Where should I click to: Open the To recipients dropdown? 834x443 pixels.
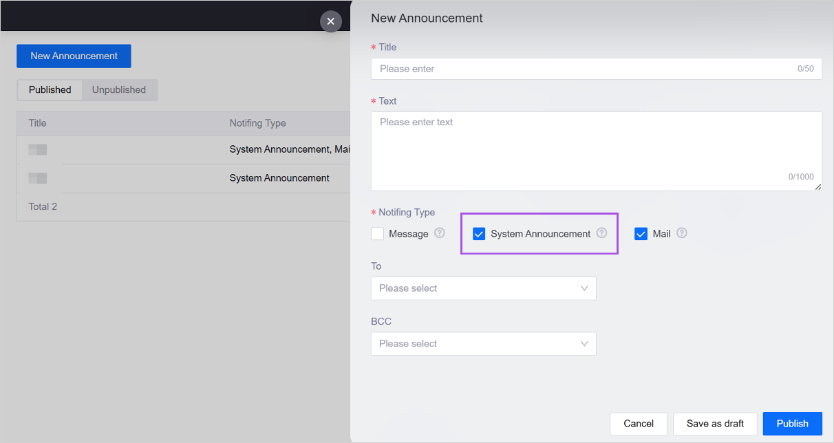click(483, 288)
